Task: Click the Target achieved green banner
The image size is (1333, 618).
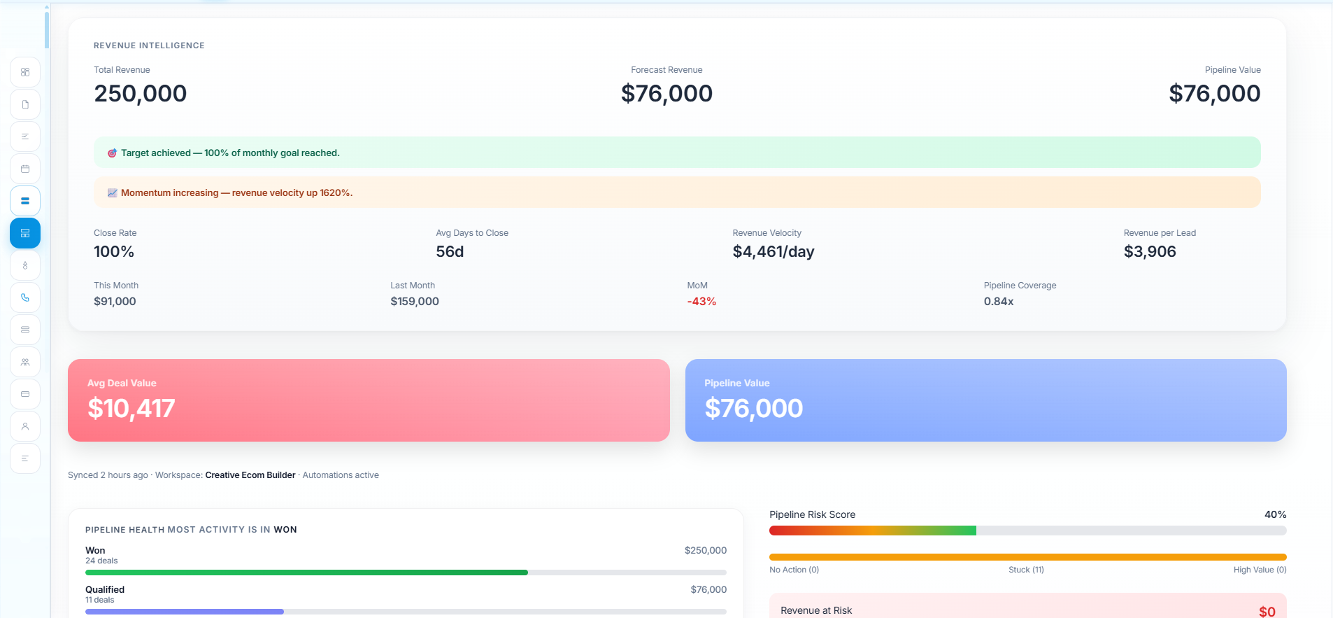Action: point(676,153)
